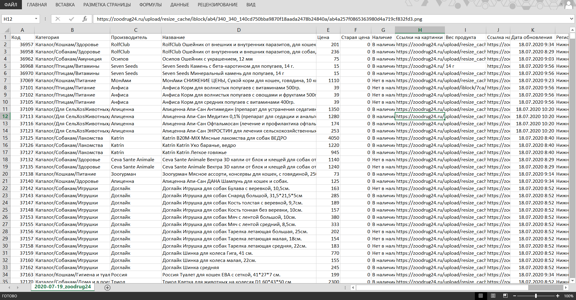Screen dimensions: 576x300
Task: Go to the next sheet with the right arrow
Action: coord(18,287)
